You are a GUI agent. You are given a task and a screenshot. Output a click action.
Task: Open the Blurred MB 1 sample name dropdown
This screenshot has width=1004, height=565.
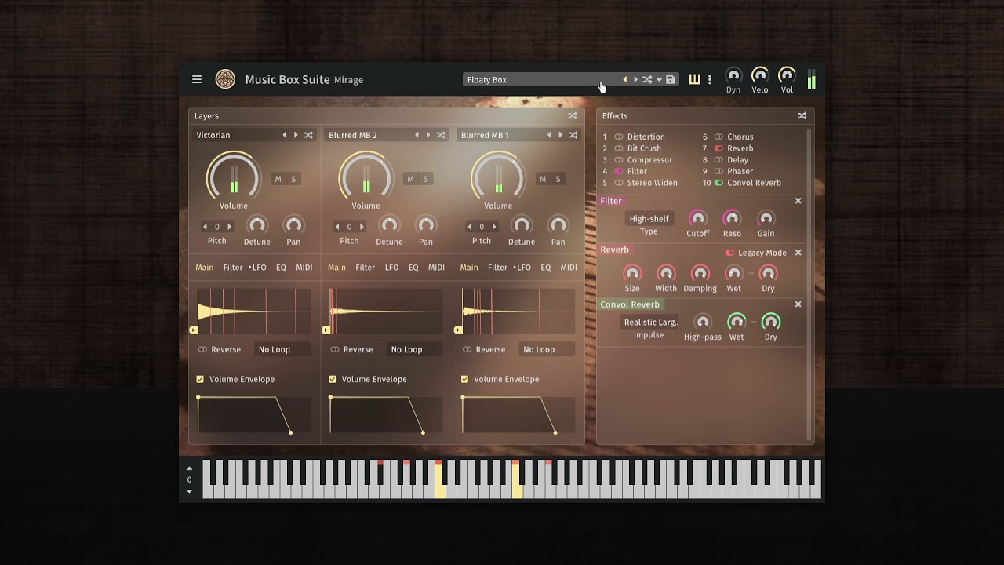(500, 135)
